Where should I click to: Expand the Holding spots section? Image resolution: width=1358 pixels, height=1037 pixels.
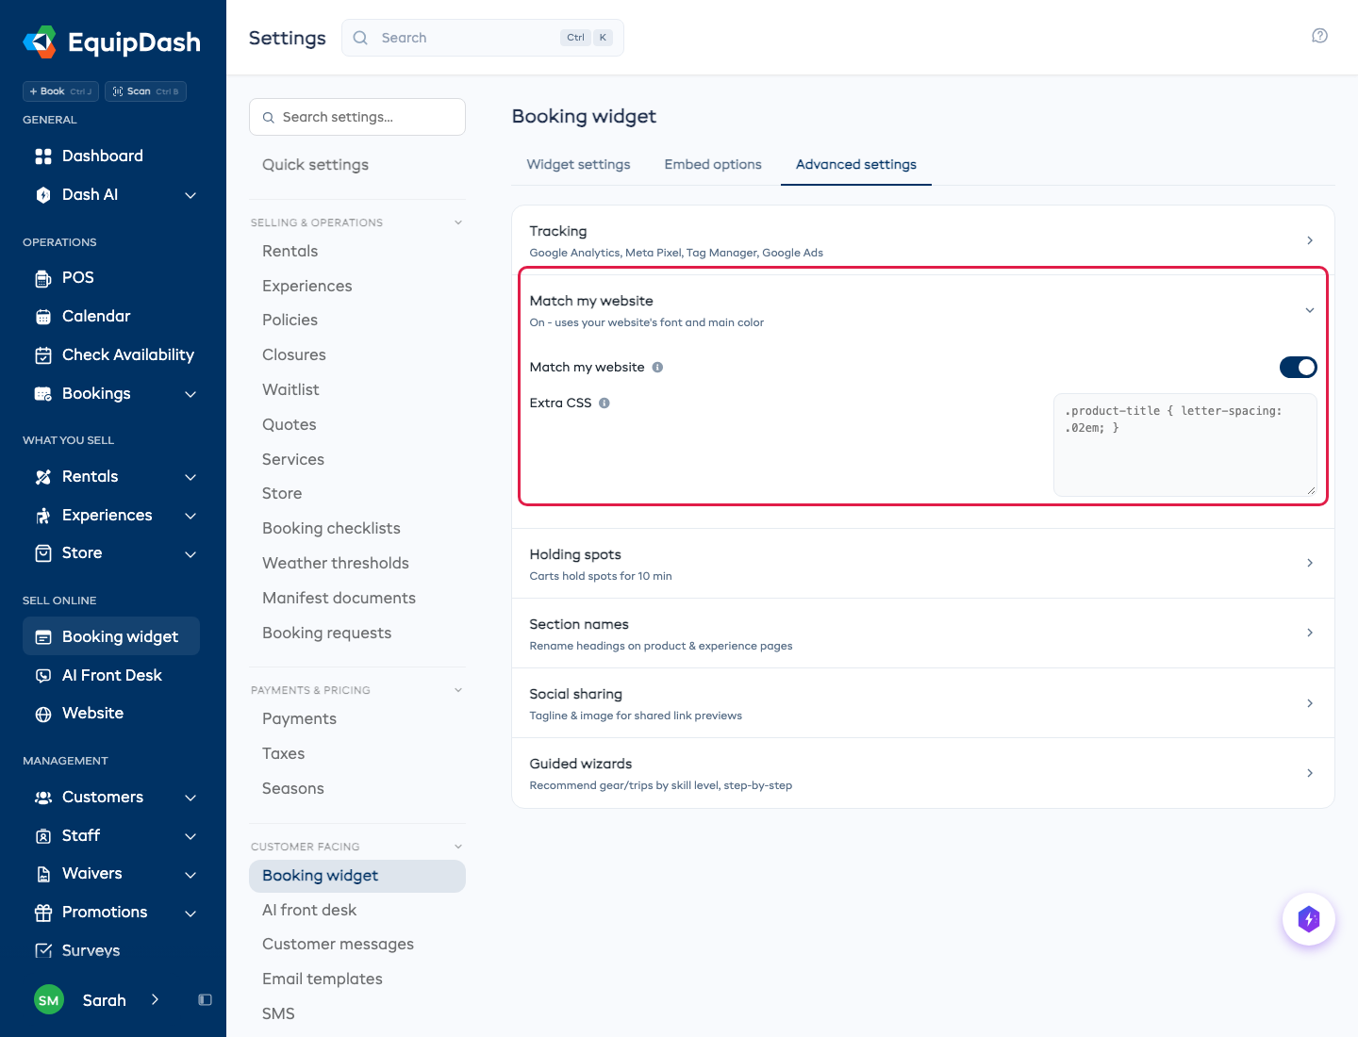[922, 564]
